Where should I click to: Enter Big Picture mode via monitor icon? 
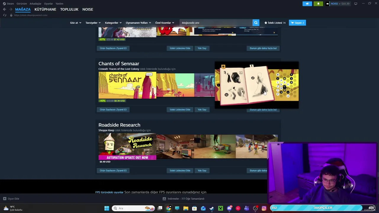(x=356, y=4)
